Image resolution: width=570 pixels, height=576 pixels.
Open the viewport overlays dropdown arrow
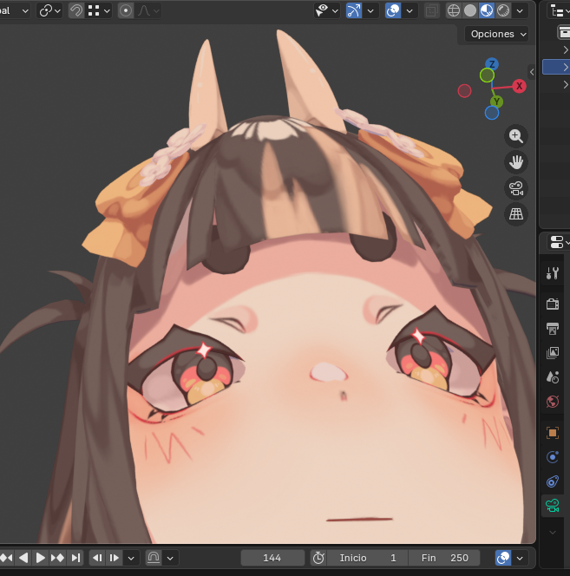click(x=409, y=11)
